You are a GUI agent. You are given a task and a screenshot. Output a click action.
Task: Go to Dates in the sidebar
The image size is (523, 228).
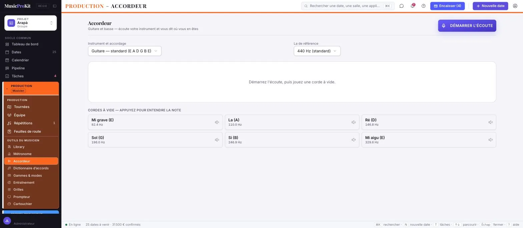(31, 52)
